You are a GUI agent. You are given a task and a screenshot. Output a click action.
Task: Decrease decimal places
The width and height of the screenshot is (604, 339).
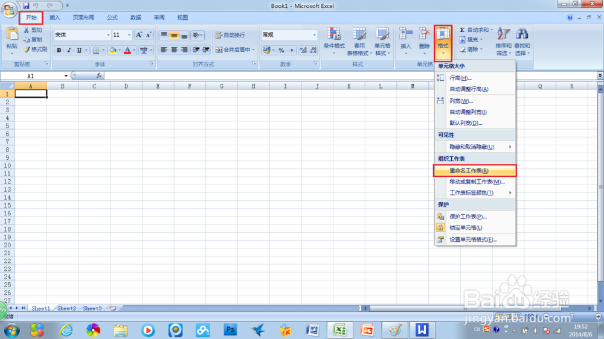point(313,50)
